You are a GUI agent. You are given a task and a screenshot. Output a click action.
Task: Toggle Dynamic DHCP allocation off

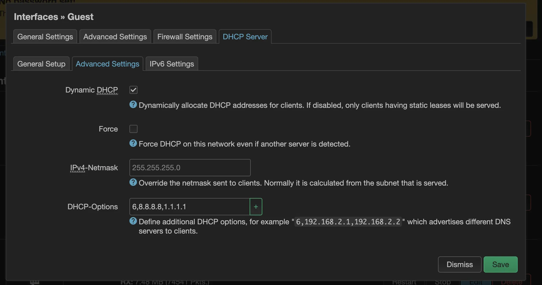point(133,90)
